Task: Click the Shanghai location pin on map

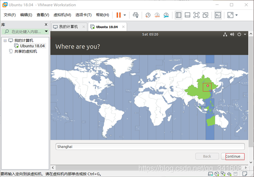Action: (x=208, y=86)
